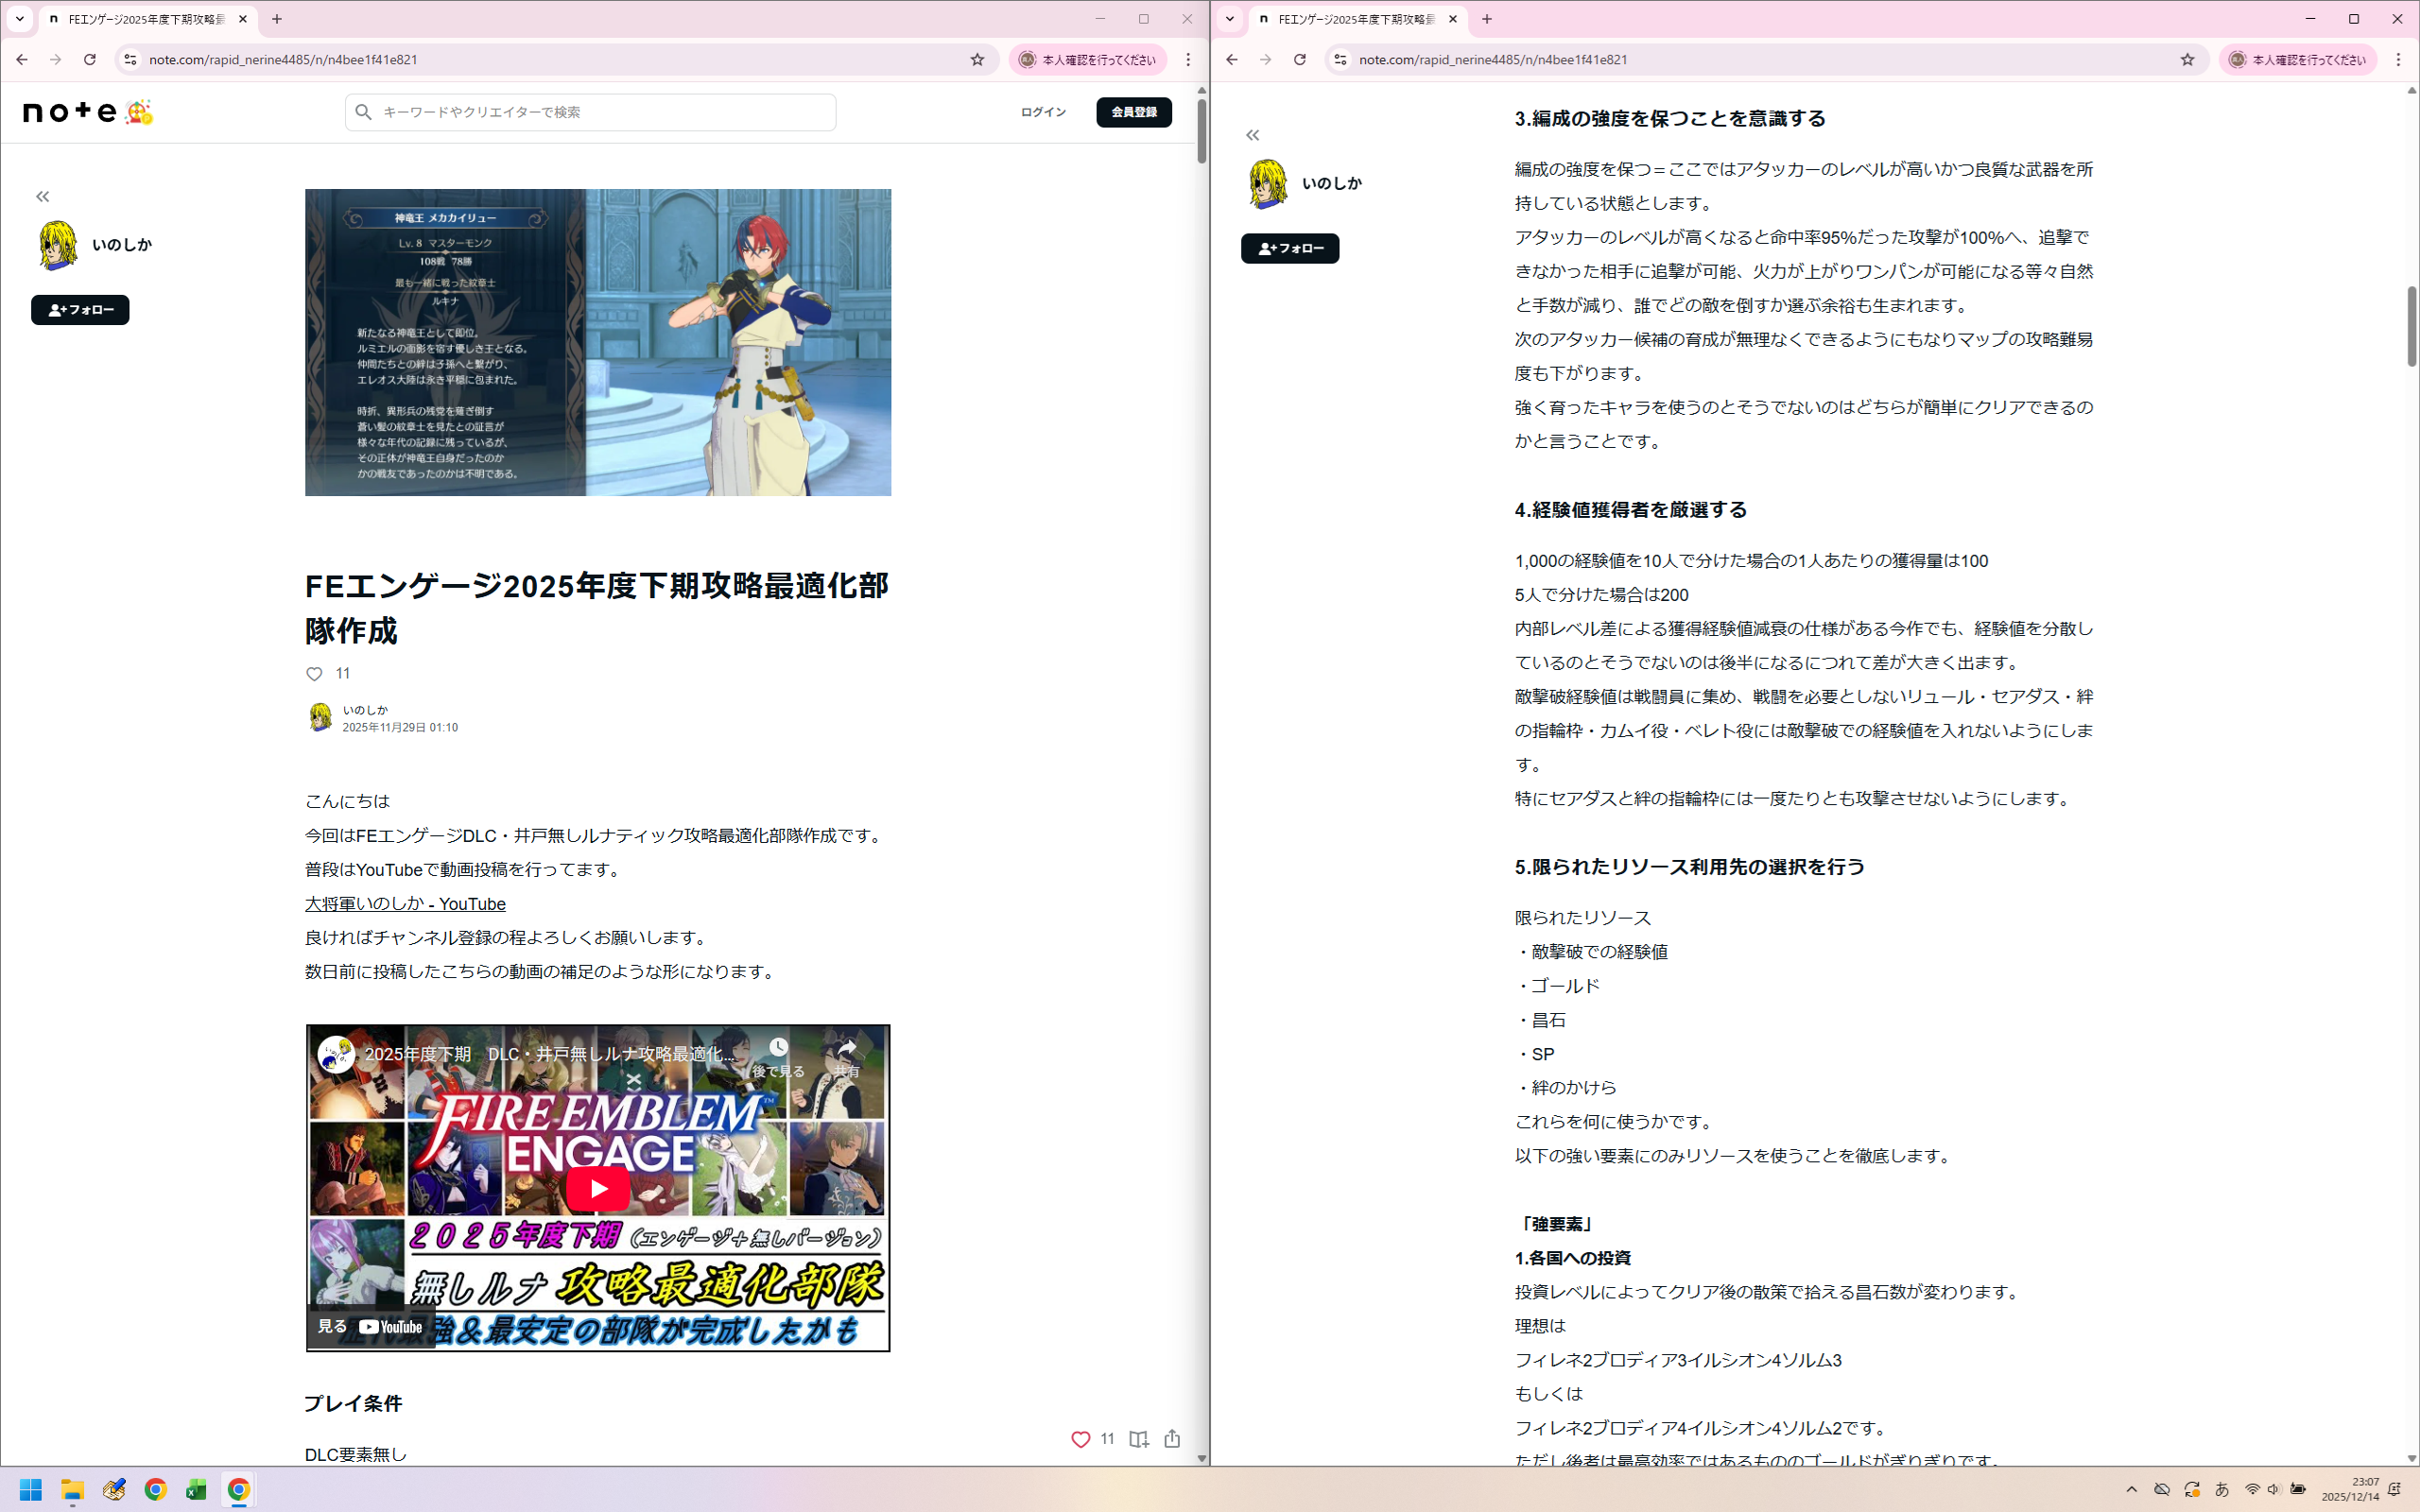Screen dimensions: 2420x1512
Task: Click the share icon at bottom right
Action: click(1172, 1439)
